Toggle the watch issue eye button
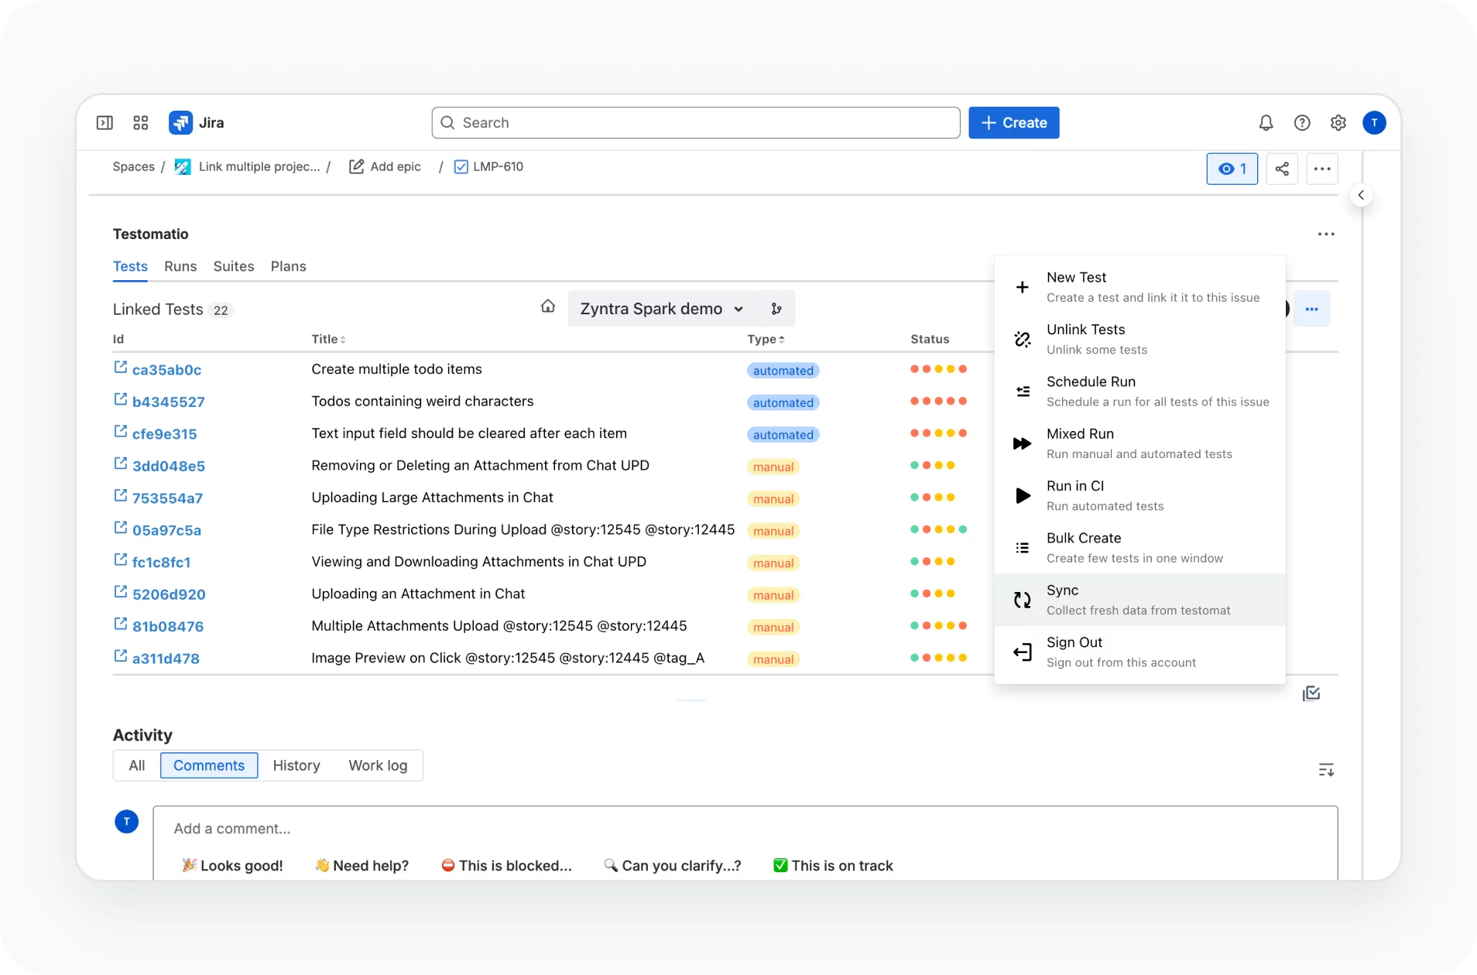 click(1232, 169)
